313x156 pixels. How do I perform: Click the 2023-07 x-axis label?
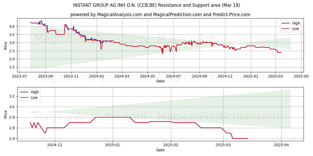[20, 76]
